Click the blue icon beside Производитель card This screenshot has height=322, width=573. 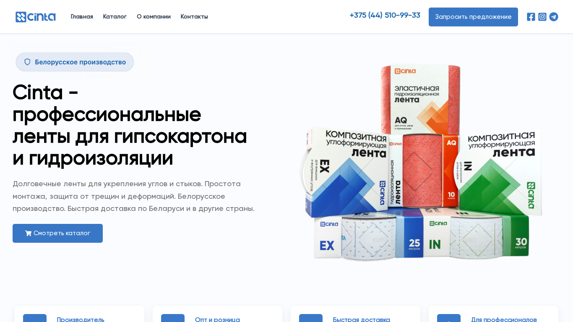tap(35, 318)
